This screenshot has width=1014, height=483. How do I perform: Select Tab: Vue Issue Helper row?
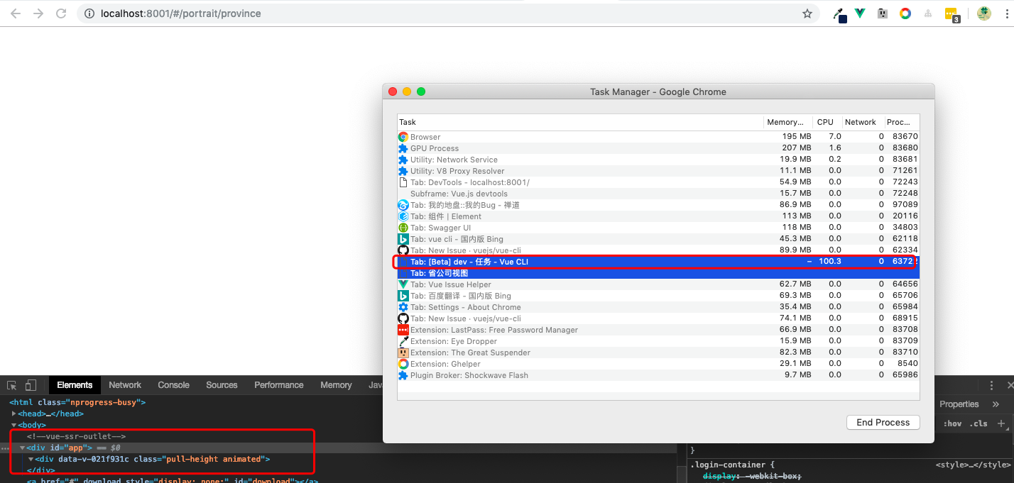658,284
